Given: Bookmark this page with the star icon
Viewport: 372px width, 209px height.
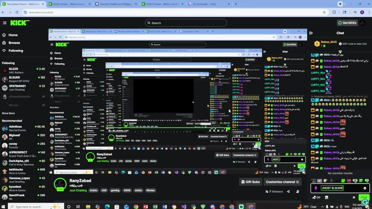Looking at the screenshot, I should [x=324, y=12].
